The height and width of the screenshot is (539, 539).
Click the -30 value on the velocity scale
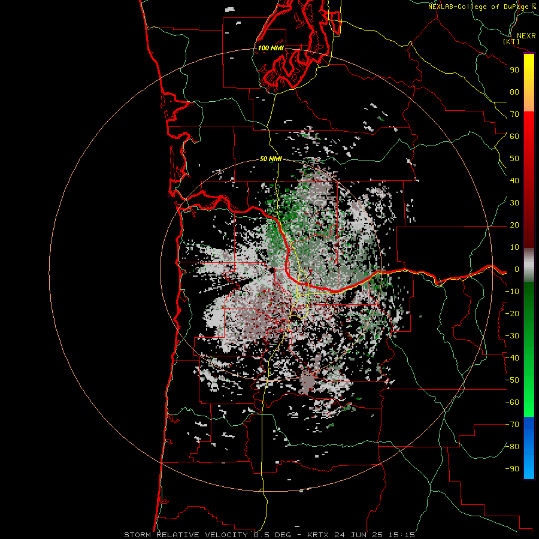tap(512, 336)
